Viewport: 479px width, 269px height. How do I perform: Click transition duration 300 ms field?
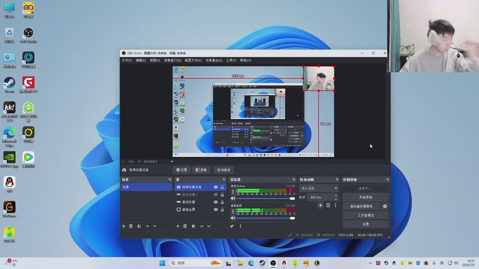[320, 197]
